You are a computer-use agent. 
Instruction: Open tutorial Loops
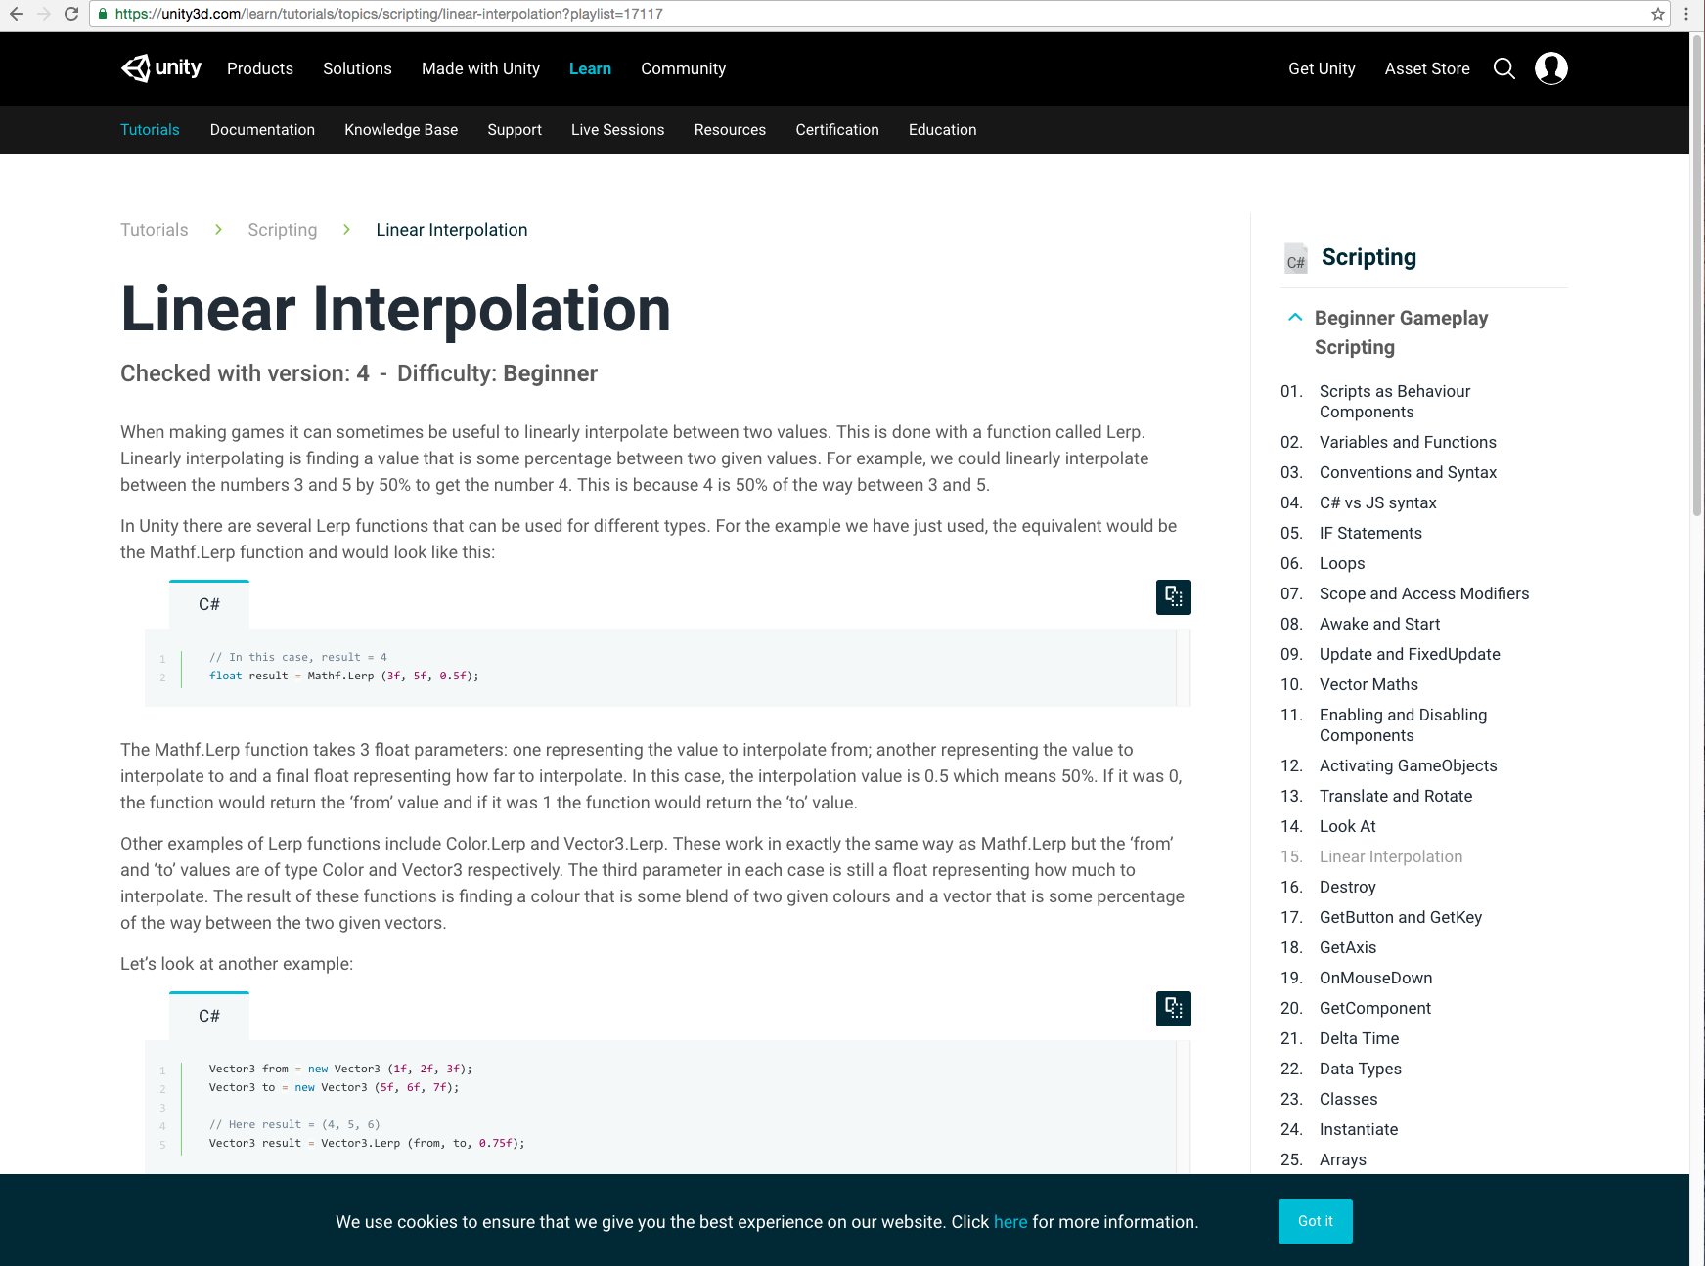(1342, 563)
